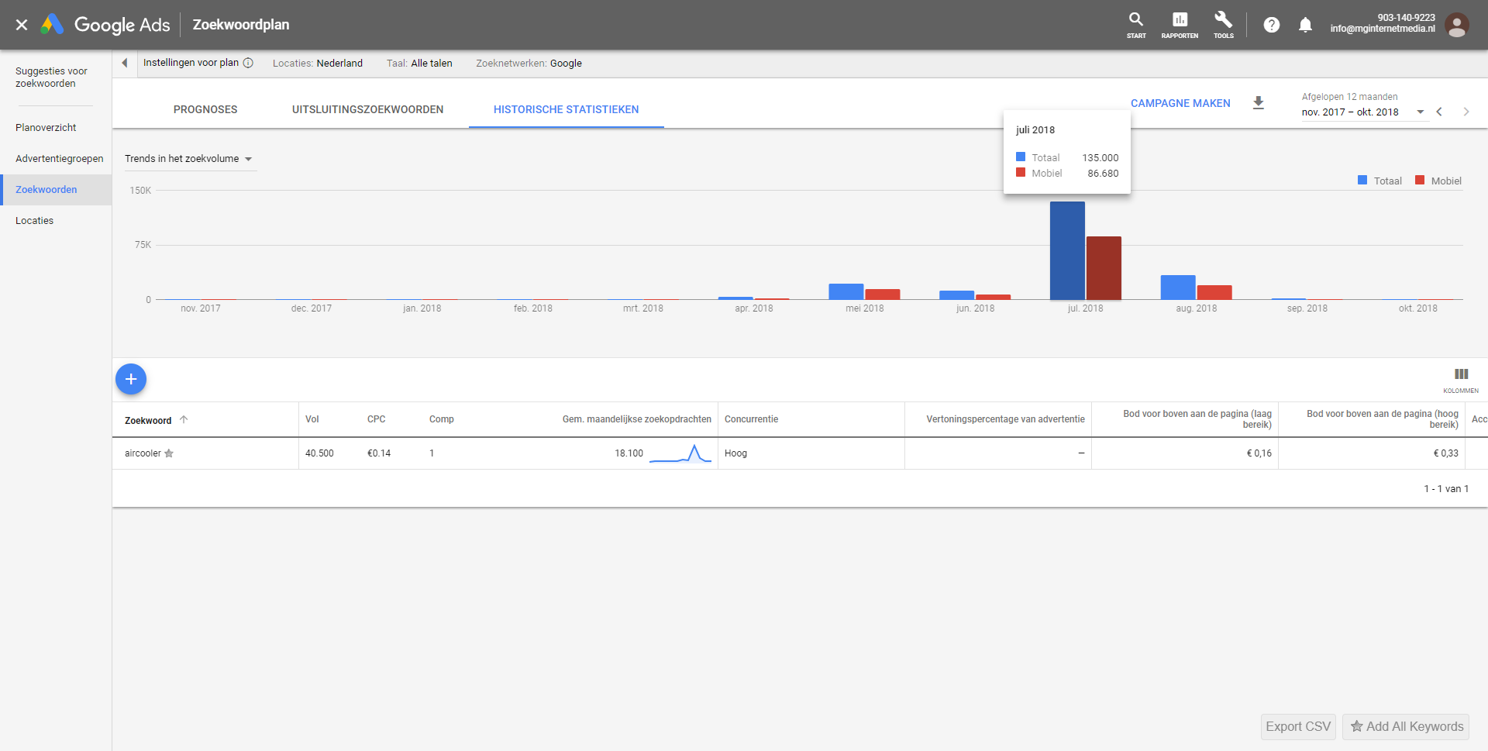Edit the Locaties: Nederland setting
Viewport: 1488px width, 751px height.
click(x=318, y=64)
